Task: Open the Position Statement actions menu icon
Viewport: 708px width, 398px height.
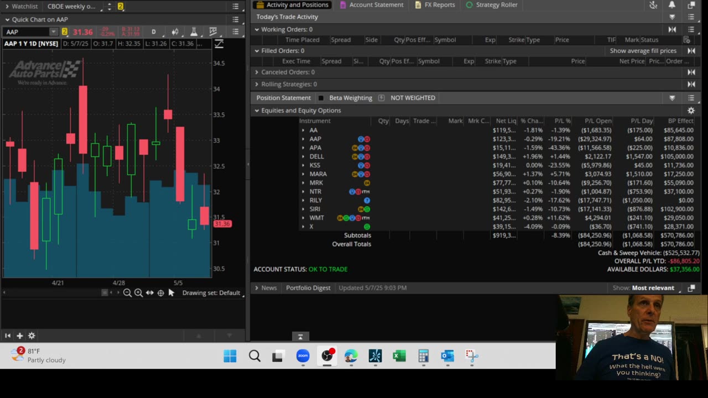Action: pyautogui.click(x=691, y=98)
